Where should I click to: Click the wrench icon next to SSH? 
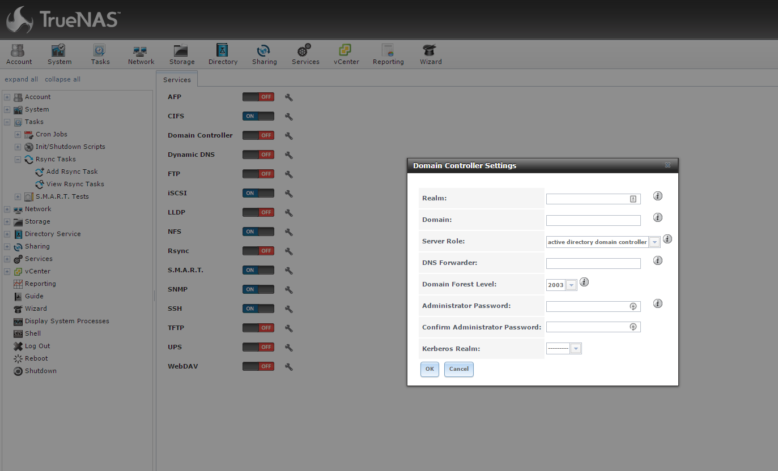pyautogui.click(x=288, y=309)
